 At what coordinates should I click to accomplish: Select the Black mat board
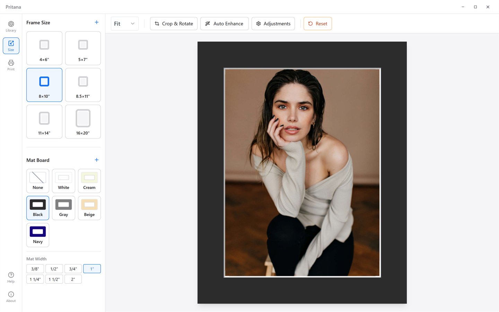click(x=38, y=208)
